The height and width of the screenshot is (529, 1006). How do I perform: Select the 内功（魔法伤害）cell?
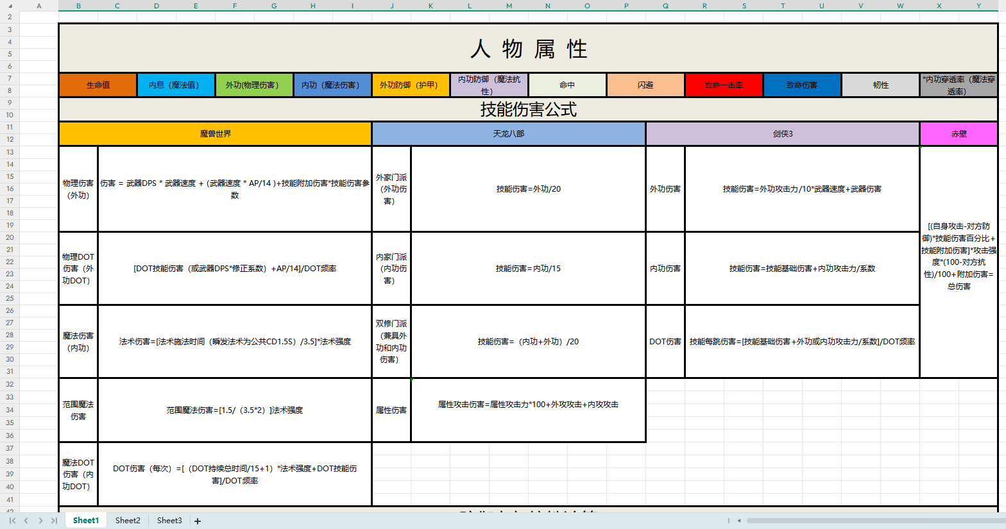[332, 85]
